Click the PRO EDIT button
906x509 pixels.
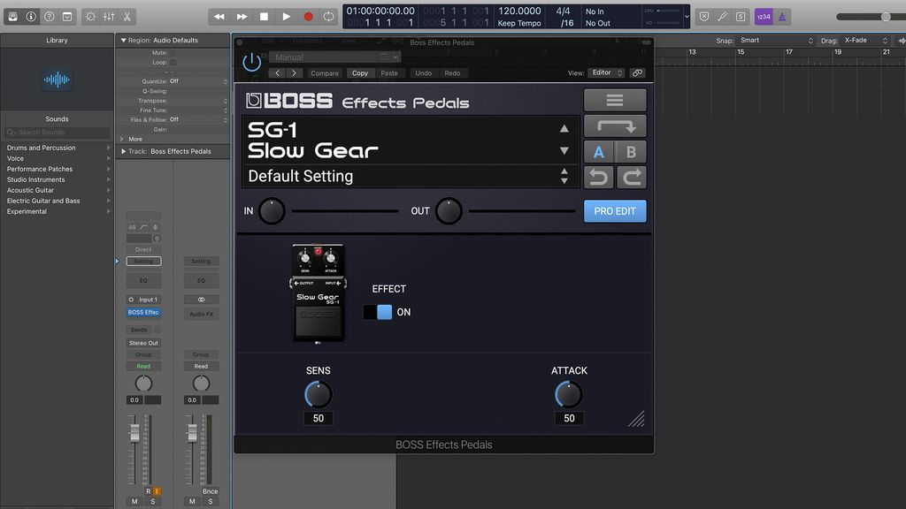click(615, 210)
